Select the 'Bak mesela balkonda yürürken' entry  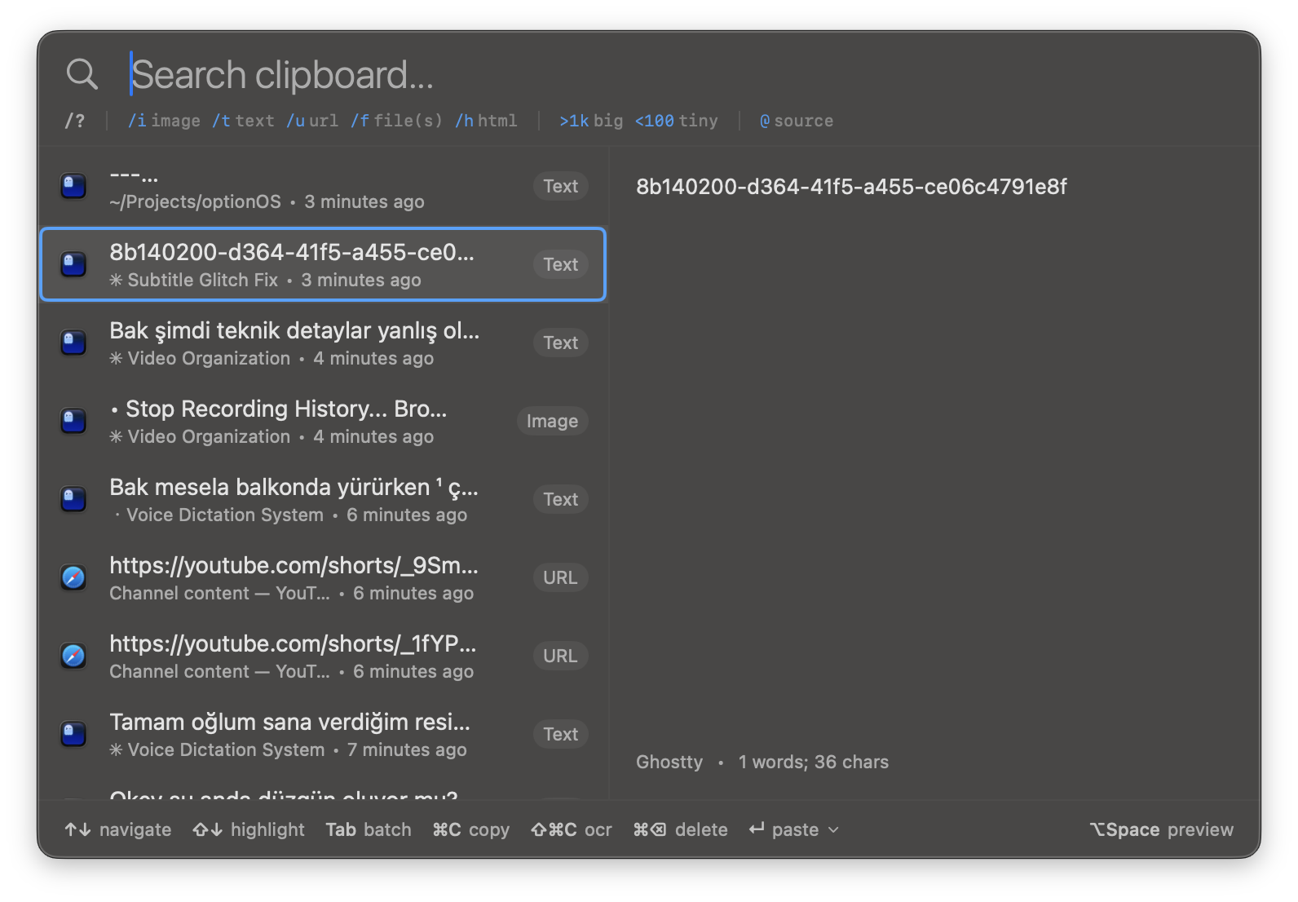[323, 499]
